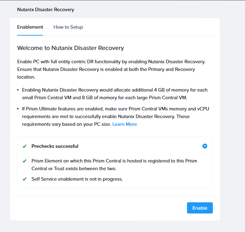
Task: Click the sentence These requirements vary based on PC size
Action: (x=66, y=124)
